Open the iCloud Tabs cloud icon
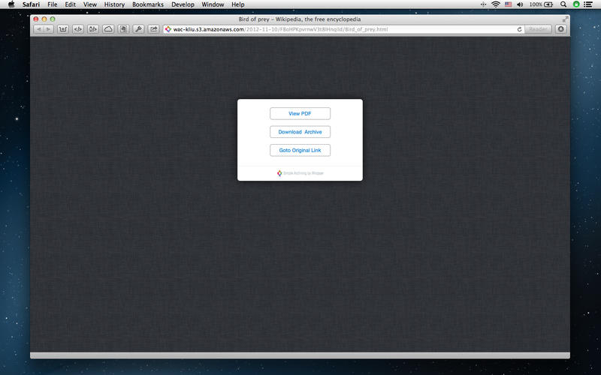This screenshot has width=601, height=375. pyautogui.click(x=108, y=29)
